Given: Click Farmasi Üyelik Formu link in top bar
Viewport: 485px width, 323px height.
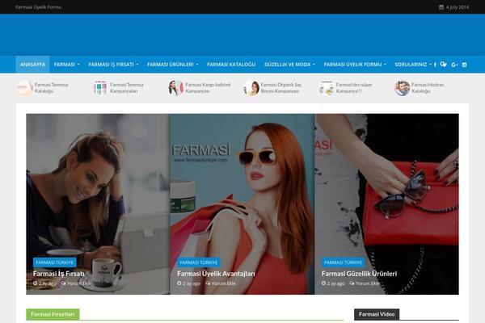Looking at the screenshot, I should point(39,7).
